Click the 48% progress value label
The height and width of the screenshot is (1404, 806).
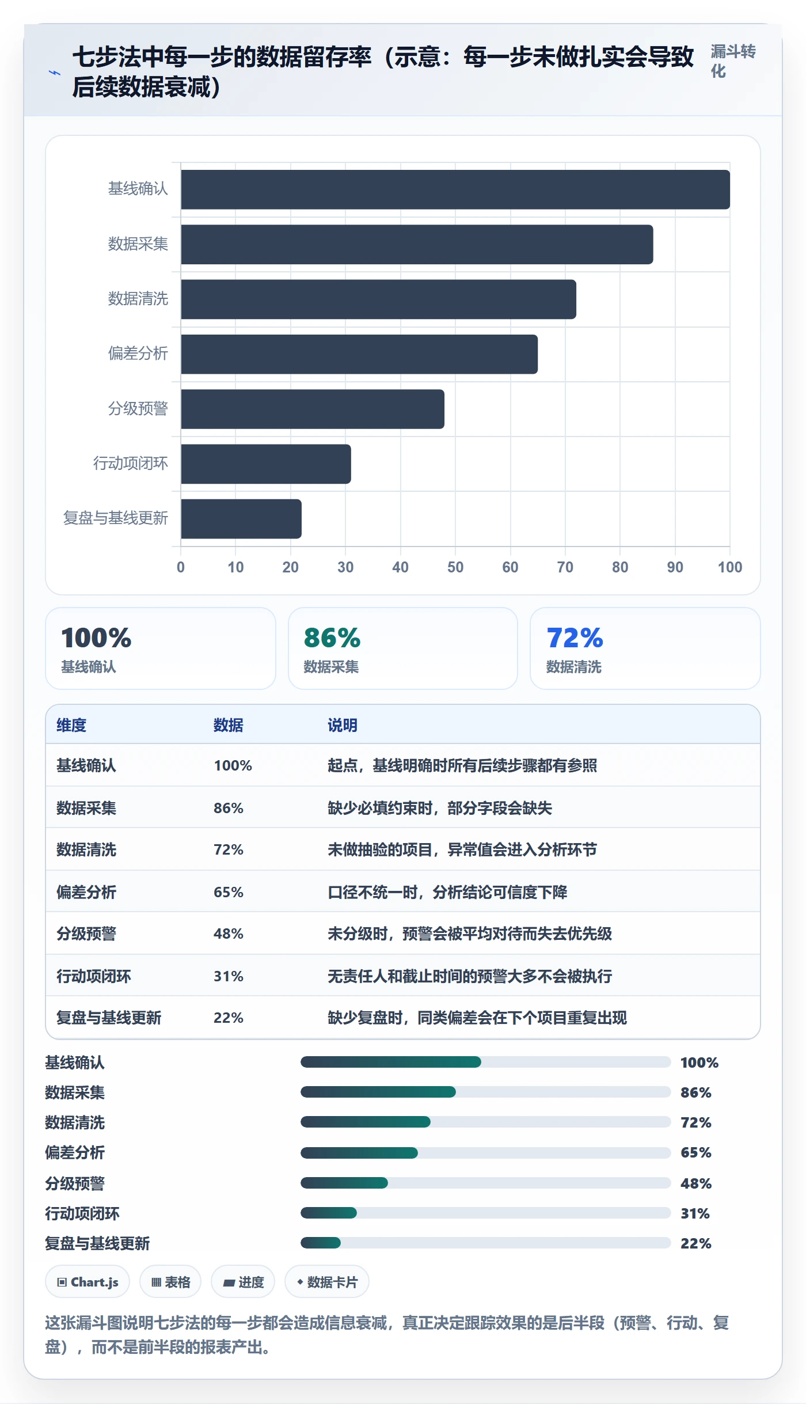pos(696,1183)
